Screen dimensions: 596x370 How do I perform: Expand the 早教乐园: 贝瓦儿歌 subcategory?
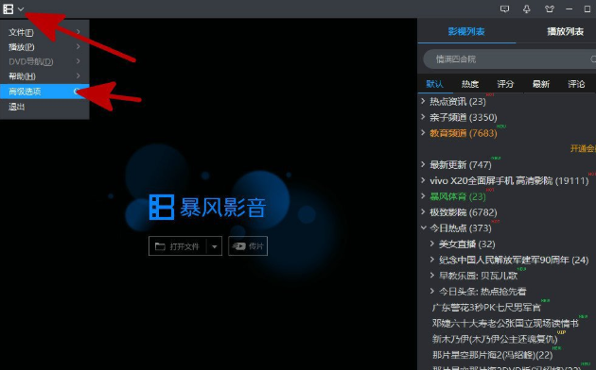point(432,276)
